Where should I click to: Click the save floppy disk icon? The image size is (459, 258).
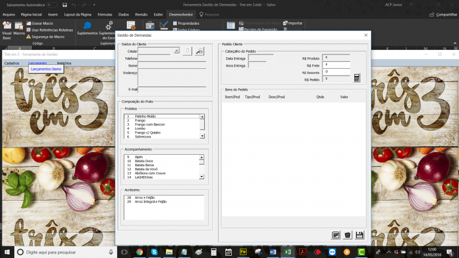pyautogui.click(x=360, y=234)
